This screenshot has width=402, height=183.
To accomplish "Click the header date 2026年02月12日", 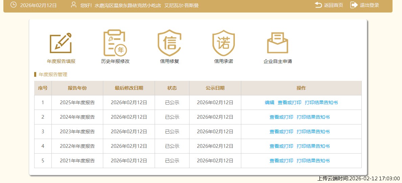I will coord(39,5).
